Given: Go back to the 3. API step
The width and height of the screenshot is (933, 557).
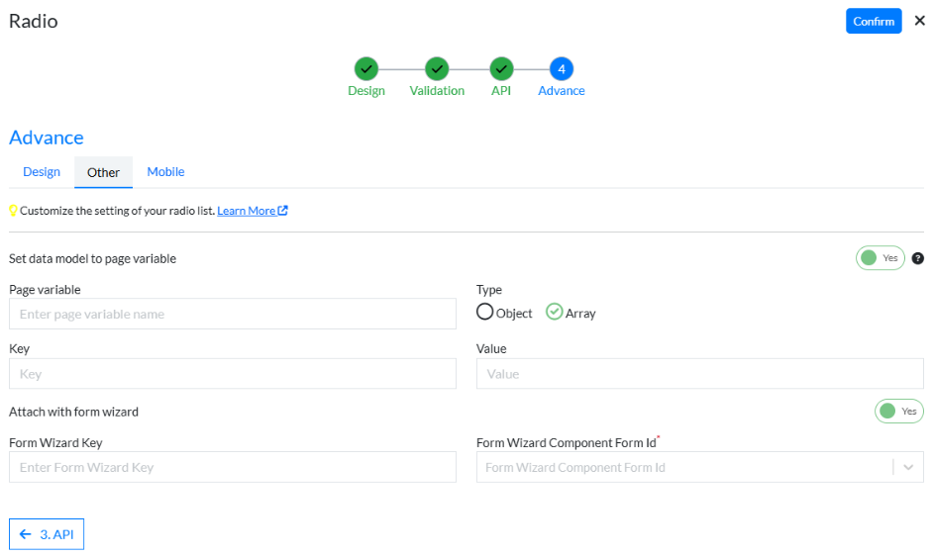Looking at the screenshot, I should tap(47, 534).
